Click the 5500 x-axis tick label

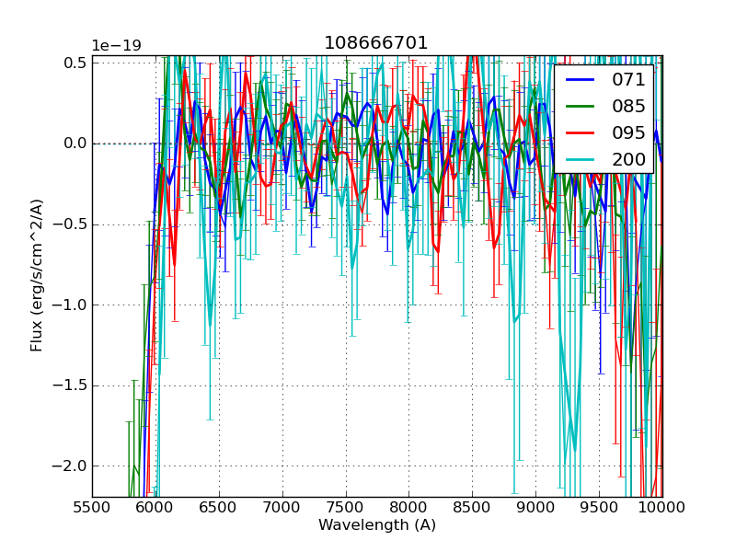92,507
